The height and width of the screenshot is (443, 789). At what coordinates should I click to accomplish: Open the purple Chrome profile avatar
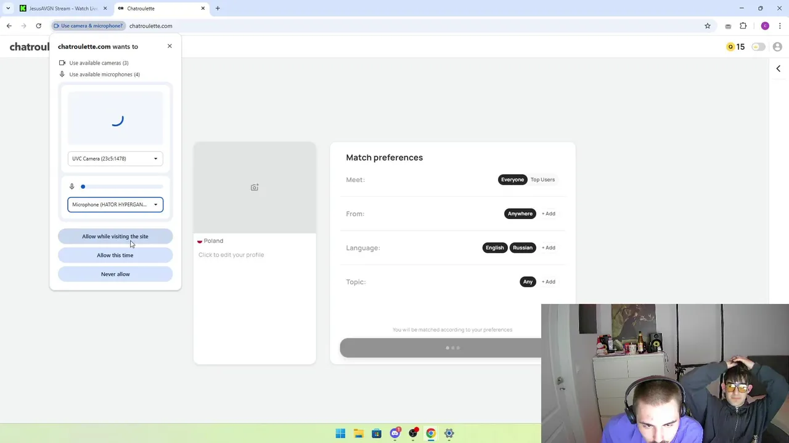(x=765, y=26)
